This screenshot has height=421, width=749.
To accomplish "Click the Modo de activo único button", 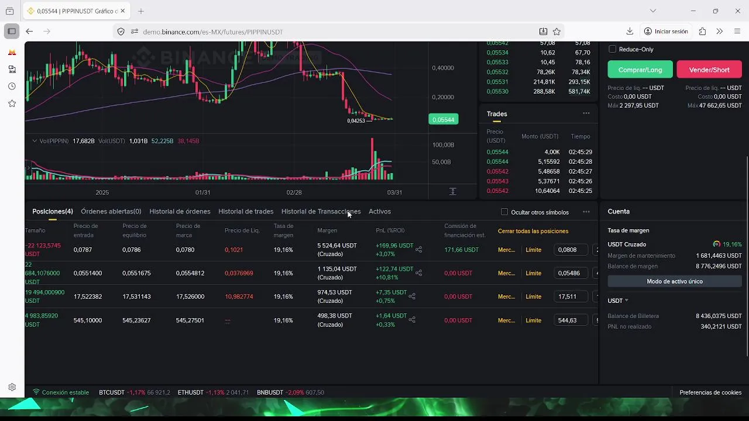I will point(675,281).
